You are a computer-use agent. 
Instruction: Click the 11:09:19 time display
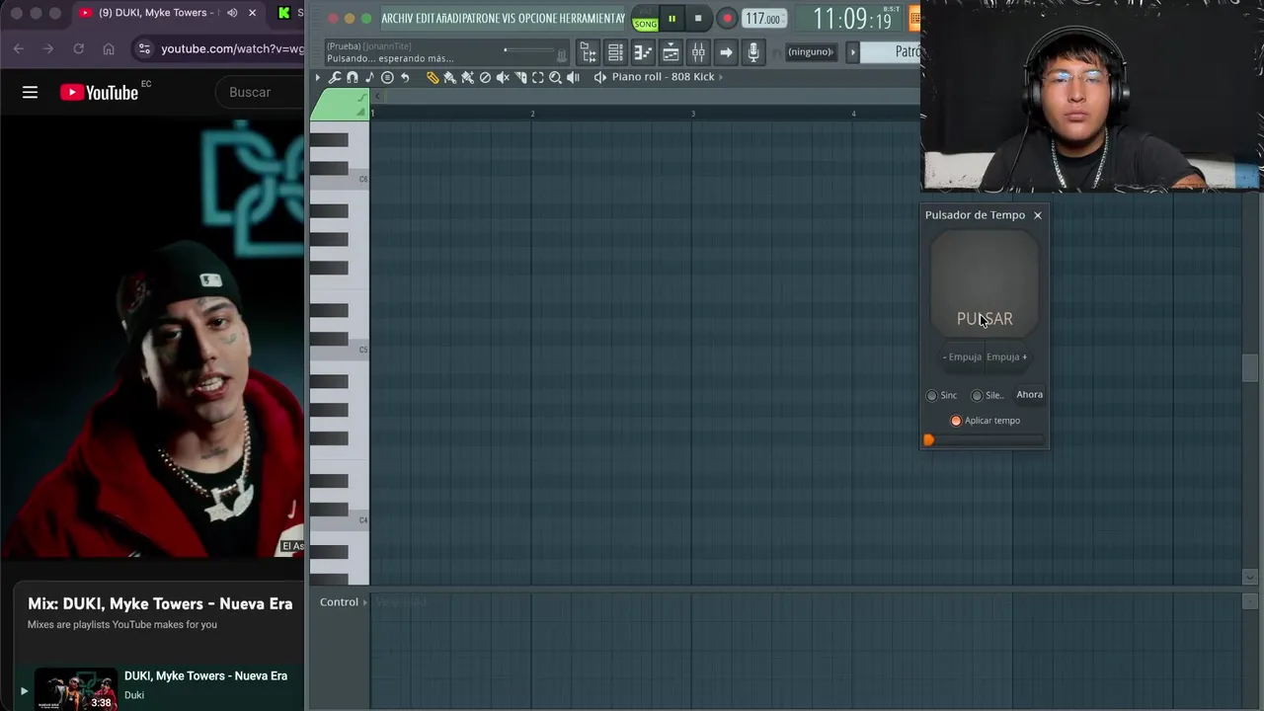click(x=851, y=19)
